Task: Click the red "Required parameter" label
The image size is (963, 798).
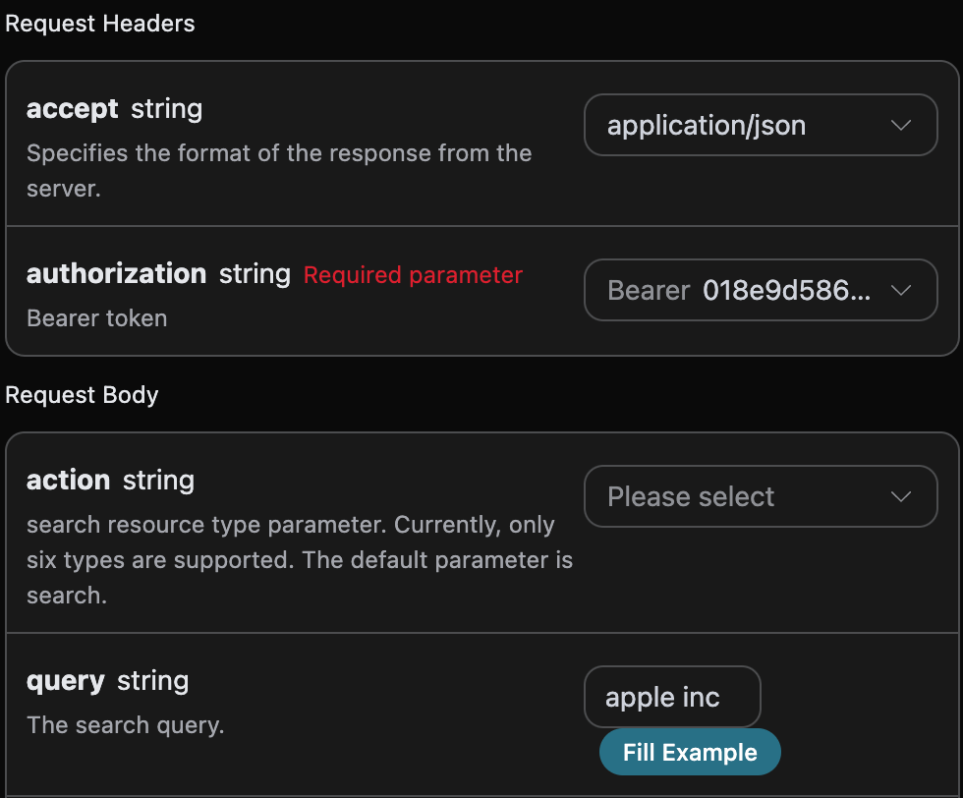Action: [413, 275]
